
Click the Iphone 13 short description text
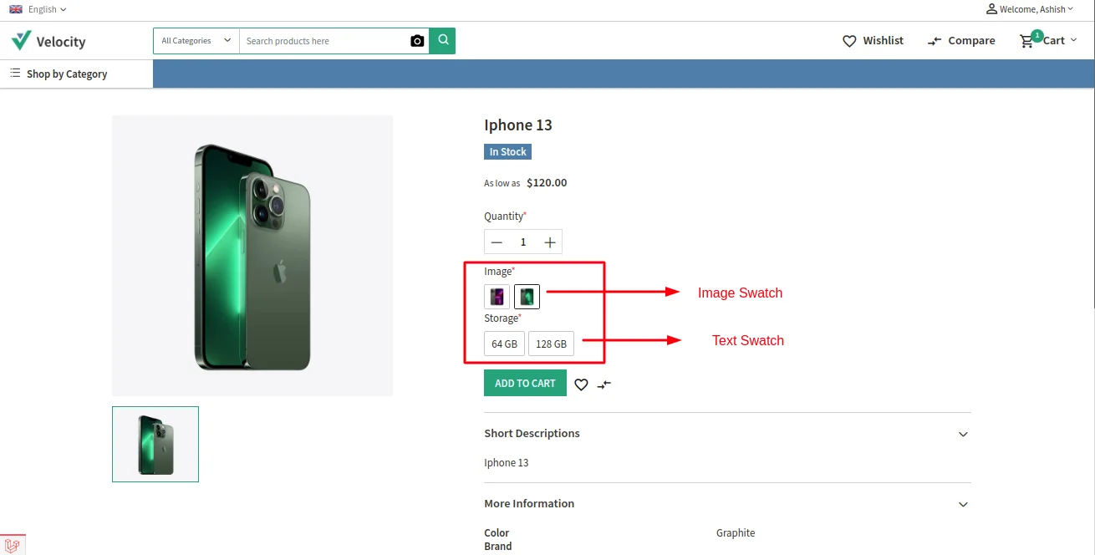pos(507,463)
